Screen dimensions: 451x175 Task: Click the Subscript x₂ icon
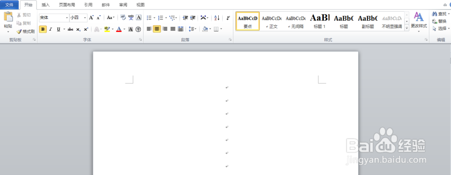coord(78,29)
